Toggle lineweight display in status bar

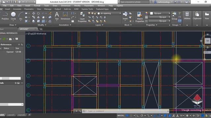[165, 115]
